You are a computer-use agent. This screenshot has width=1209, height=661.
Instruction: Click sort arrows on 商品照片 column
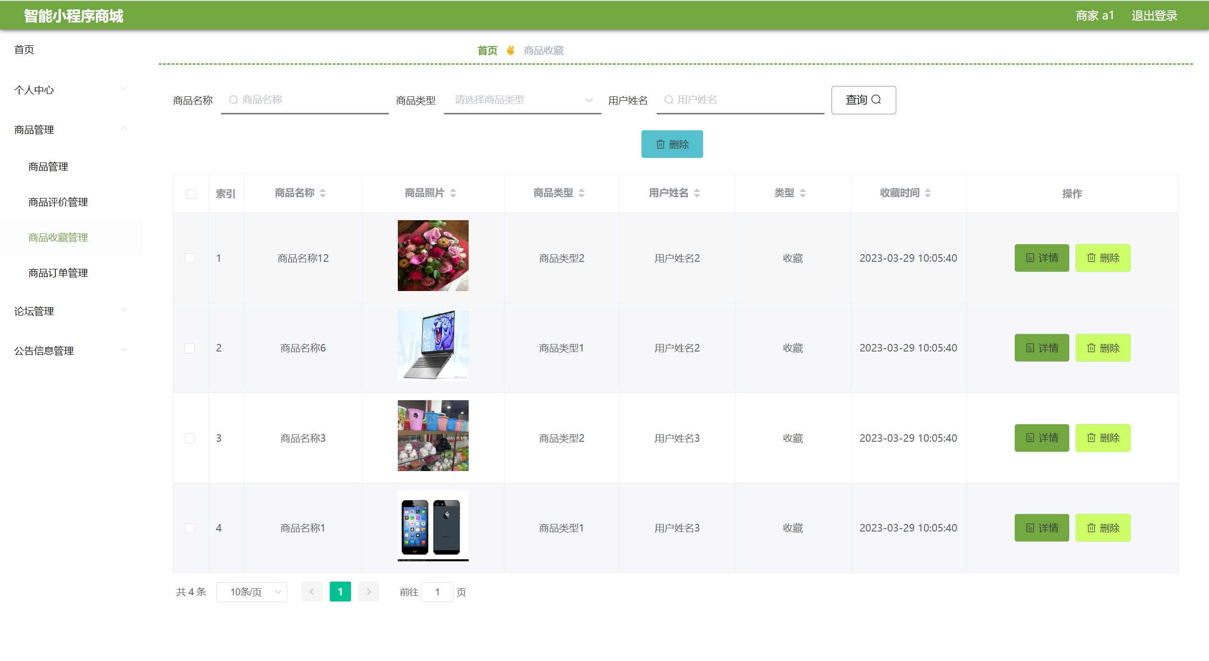click(x=453, y=193)
